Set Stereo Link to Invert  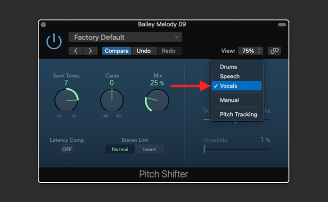(148, 149)
